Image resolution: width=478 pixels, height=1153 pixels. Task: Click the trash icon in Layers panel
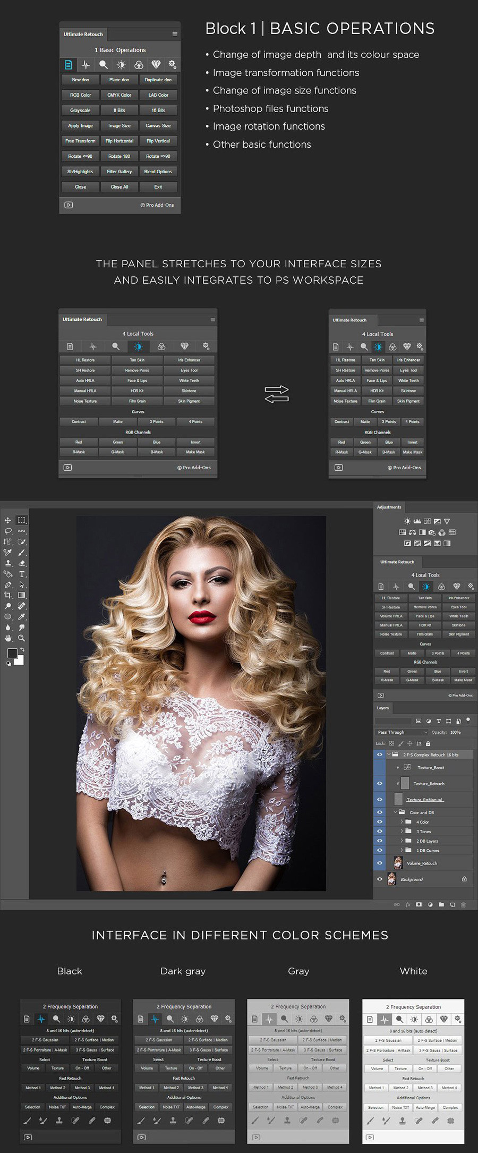point(463,904)
